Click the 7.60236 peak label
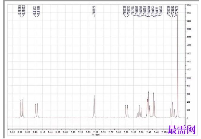 (x=124, y=10)
